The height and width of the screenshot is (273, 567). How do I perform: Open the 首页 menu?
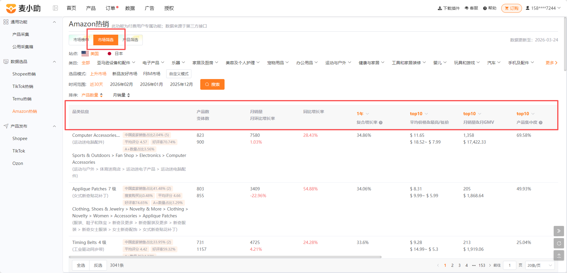coord(71,8)
